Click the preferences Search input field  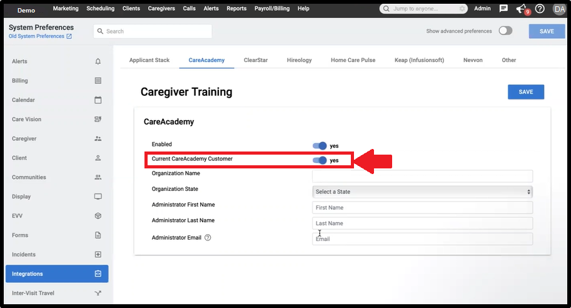pos(153,31)
